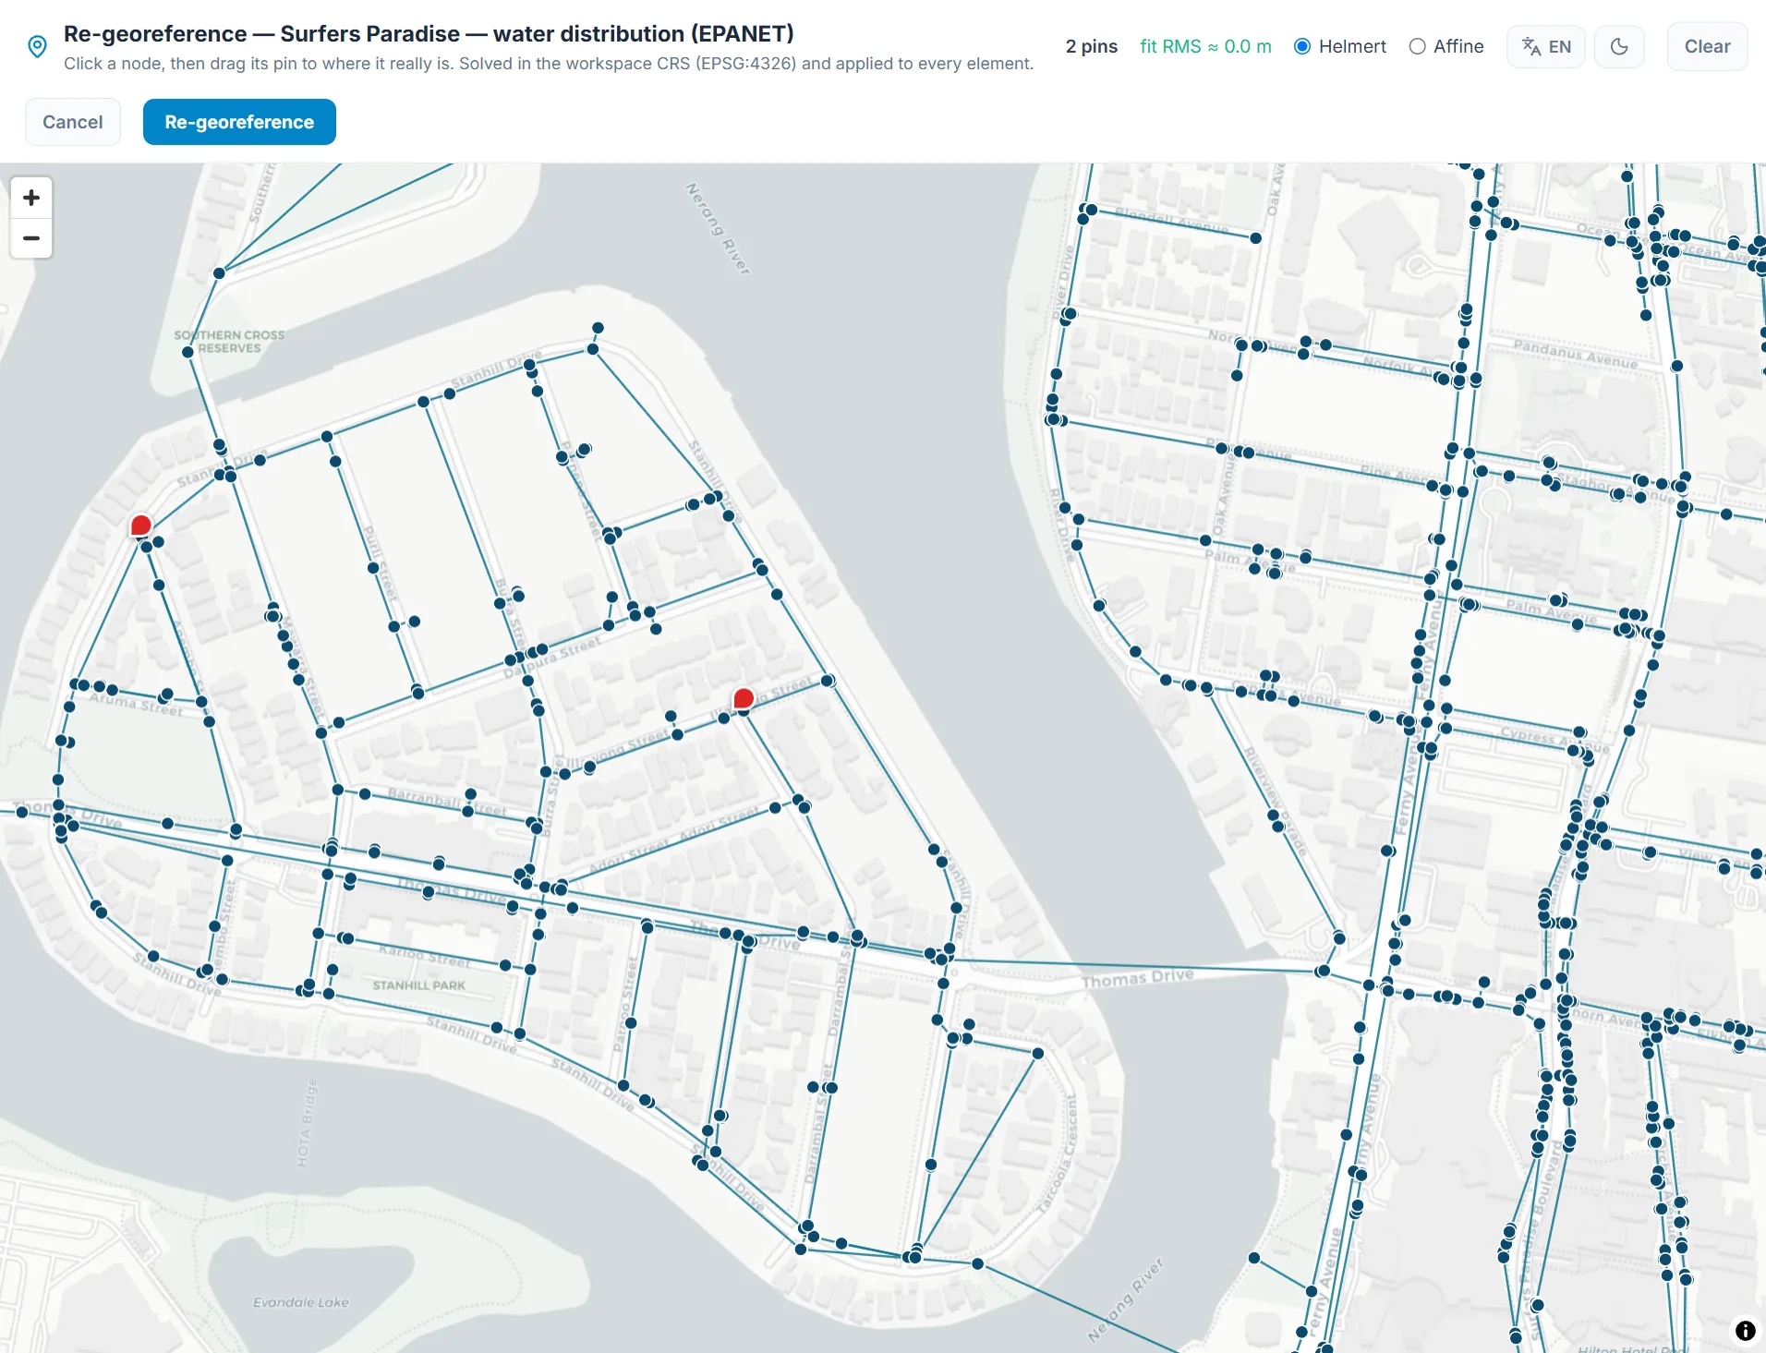Click the 'fit RMS ≈ 0.0 m' readout
1766x1353 pixels.
[x=1205, y=46]
